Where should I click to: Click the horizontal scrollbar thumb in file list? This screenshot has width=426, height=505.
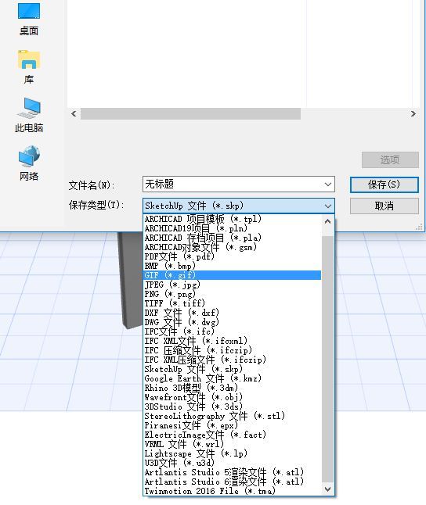[x=190, y=113]
